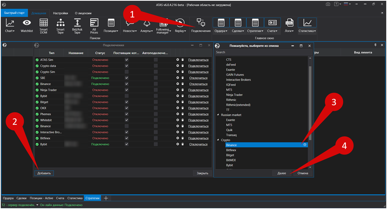
Task: Open the Ордера orders window
Action: (x=221, y=25)
